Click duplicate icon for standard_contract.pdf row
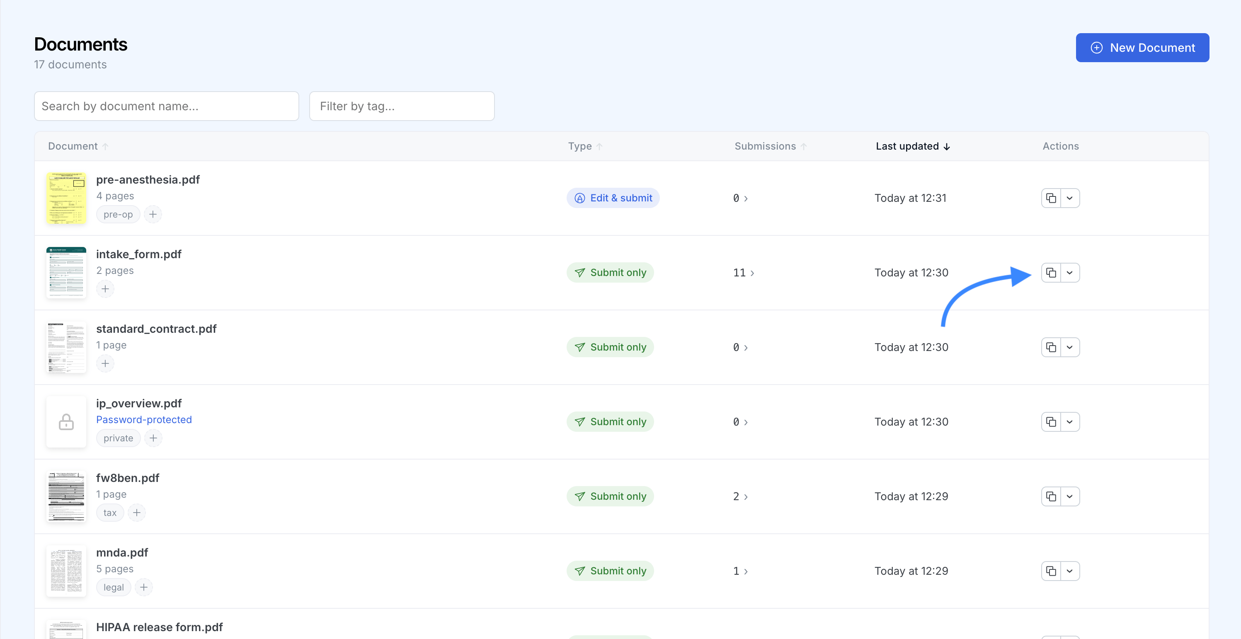 coord(1051,347)
